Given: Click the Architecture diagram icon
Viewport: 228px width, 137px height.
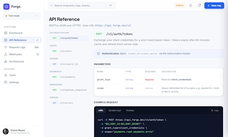Looking at the screenshot, I should 6,61.
